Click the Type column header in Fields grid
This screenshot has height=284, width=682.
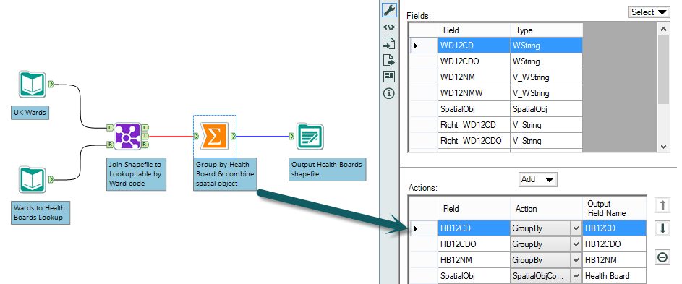pos(546,30)
